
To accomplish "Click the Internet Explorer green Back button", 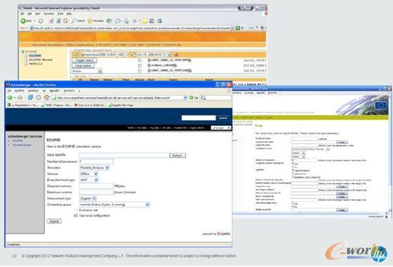I will tap(23, 21).
